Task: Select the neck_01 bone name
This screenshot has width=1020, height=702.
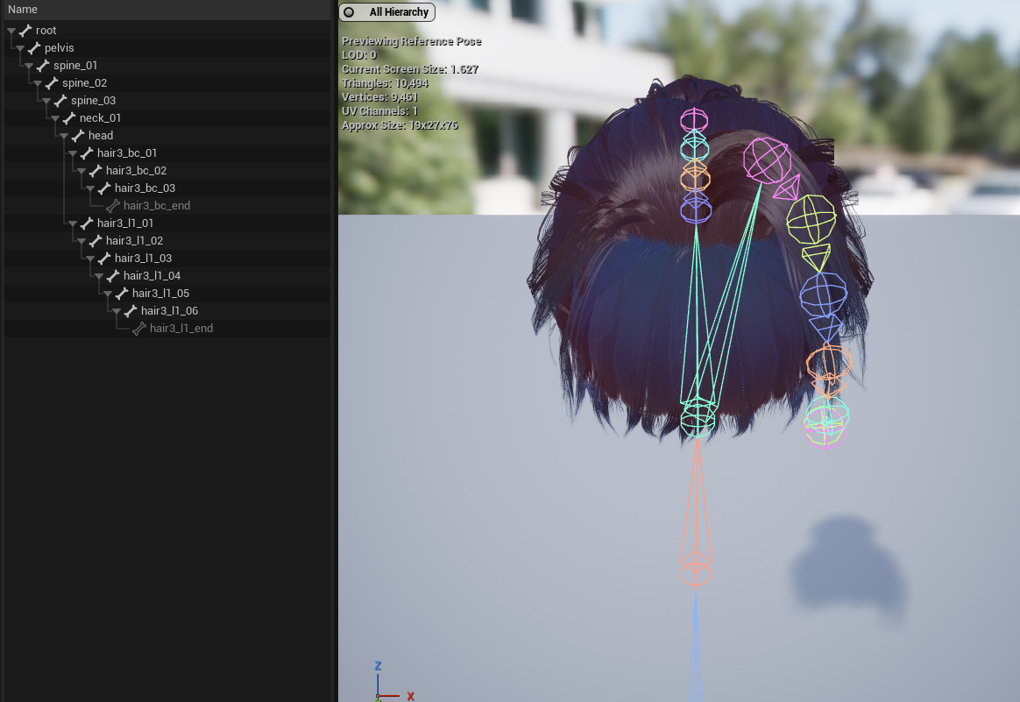Action: 100,118
